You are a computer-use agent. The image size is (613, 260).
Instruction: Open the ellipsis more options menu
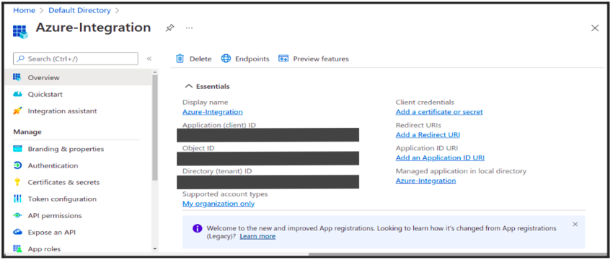(x=189, y=28)
